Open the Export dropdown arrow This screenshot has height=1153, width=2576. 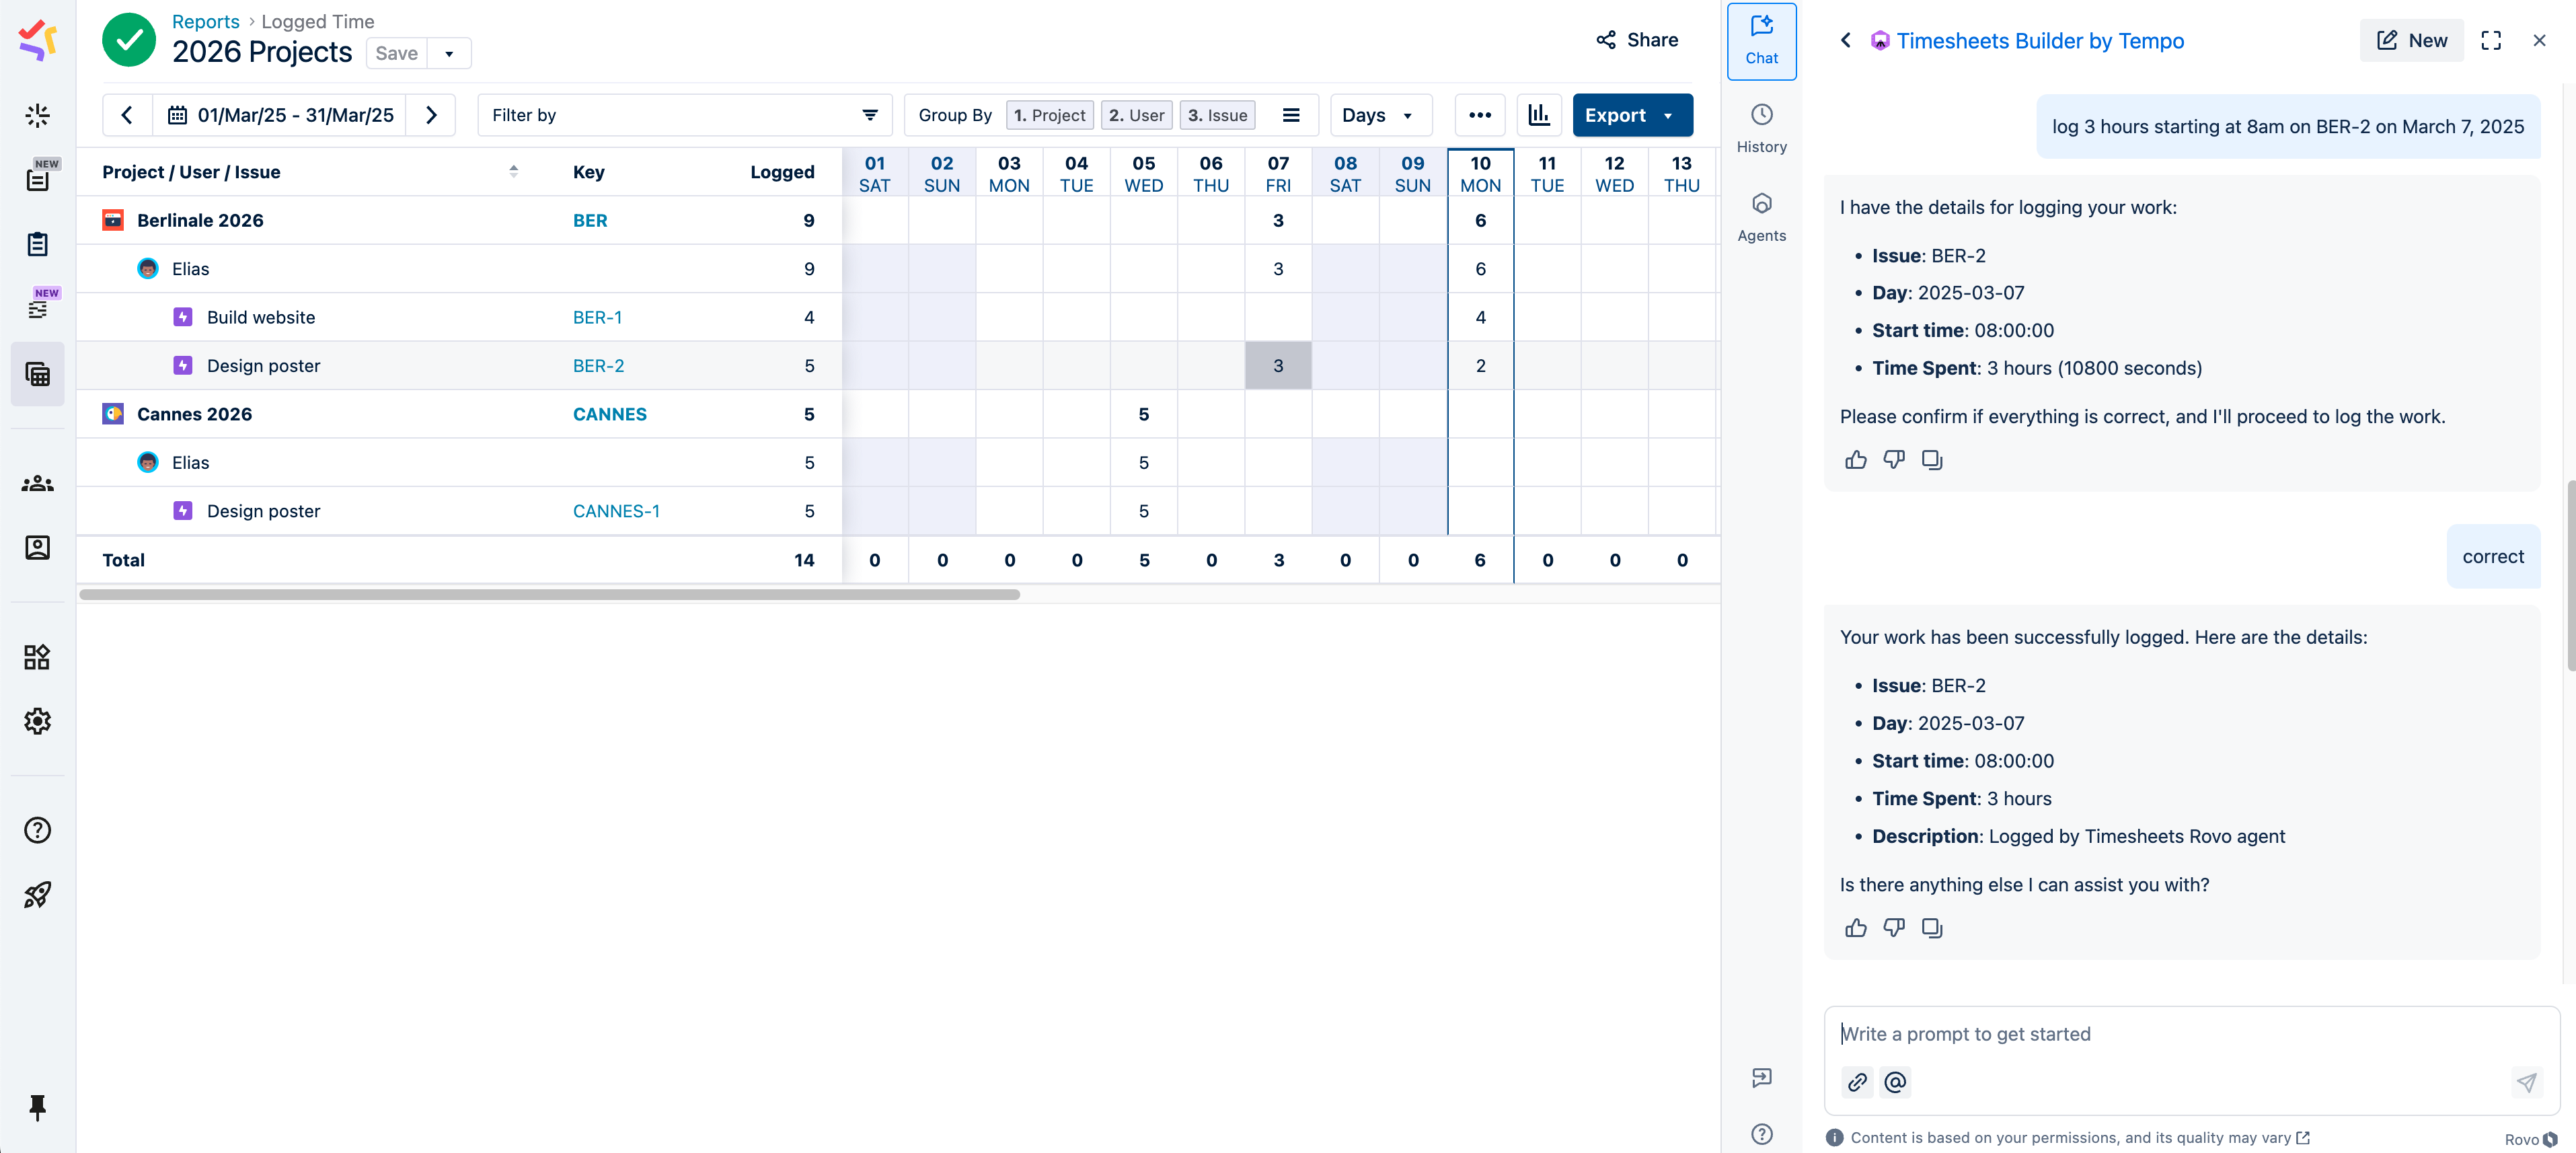1668,115
